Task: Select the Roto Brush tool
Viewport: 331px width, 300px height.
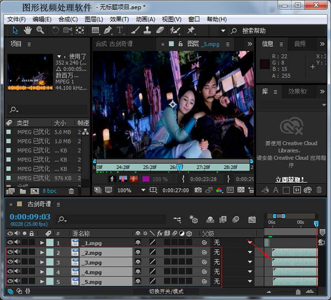Action: [175, 31]
